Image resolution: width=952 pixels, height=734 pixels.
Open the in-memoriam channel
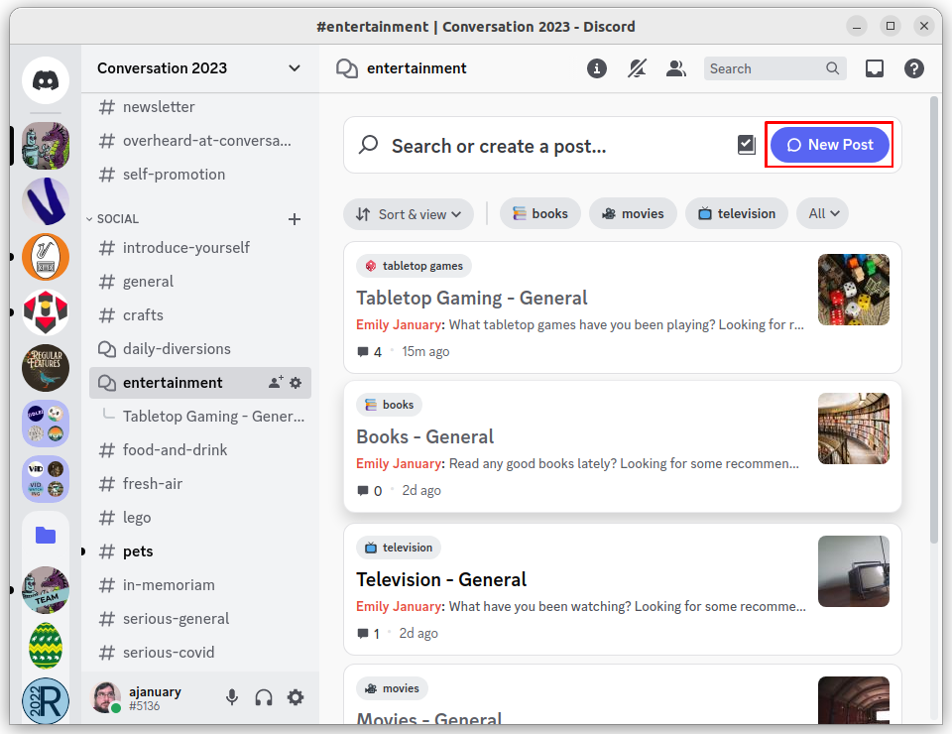[199, 585]
